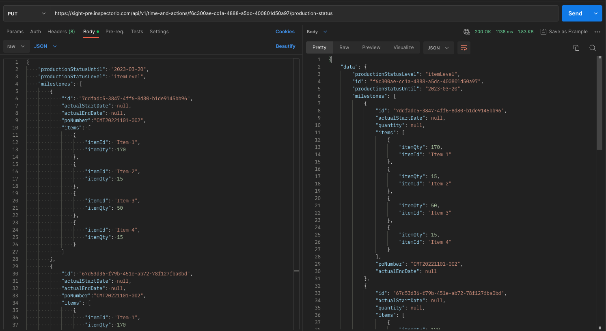Screen dimensions: 606x331
Task: Send the request
Action: 575,13
